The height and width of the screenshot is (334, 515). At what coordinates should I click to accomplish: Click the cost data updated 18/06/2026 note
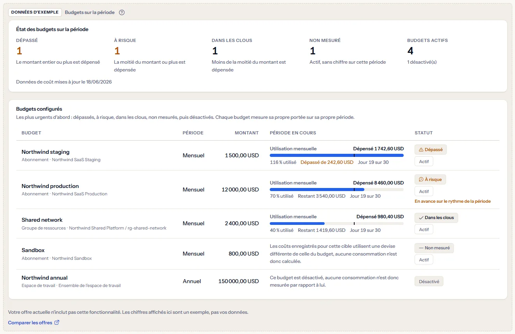pyautogui.click(x=64, y=82)
